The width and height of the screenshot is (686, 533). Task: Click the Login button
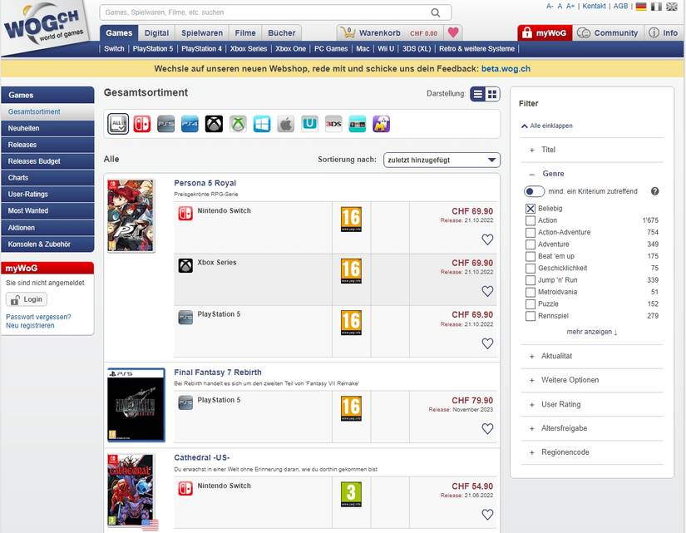coord(27,299)
